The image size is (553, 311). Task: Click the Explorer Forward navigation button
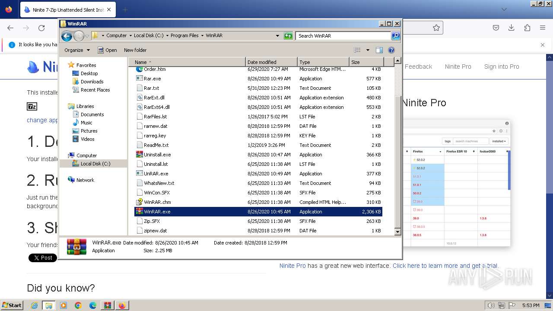[79, 36]
